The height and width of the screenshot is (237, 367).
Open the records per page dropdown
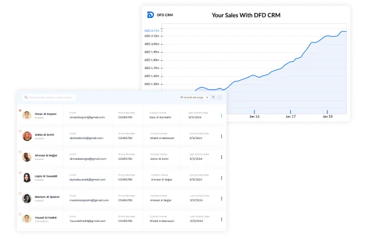click(194, 97)
